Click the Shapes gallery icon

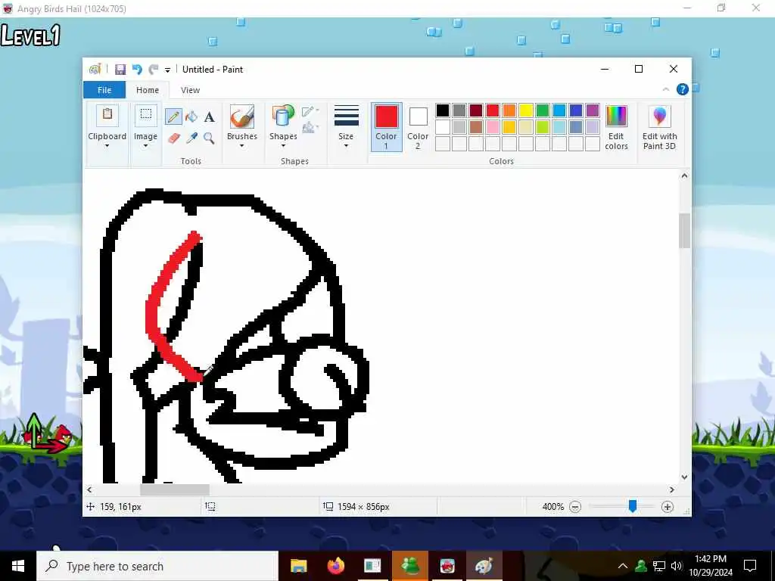(x=283, y=117)
